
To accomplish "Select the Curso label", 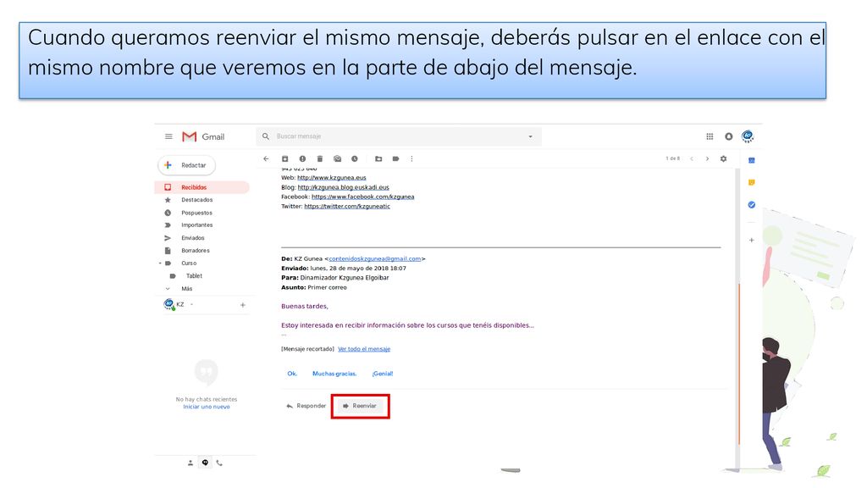I will pyautogui.click(x=189, y=263).
